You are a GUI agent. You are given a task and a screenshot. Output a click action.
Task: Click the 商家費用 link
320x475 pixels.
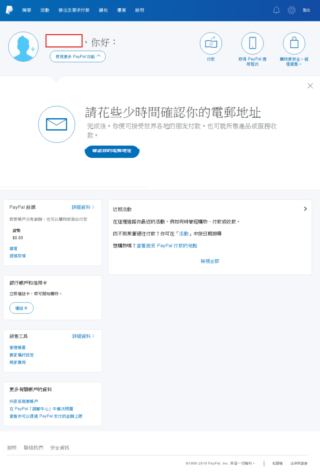(x=18, y=362)
